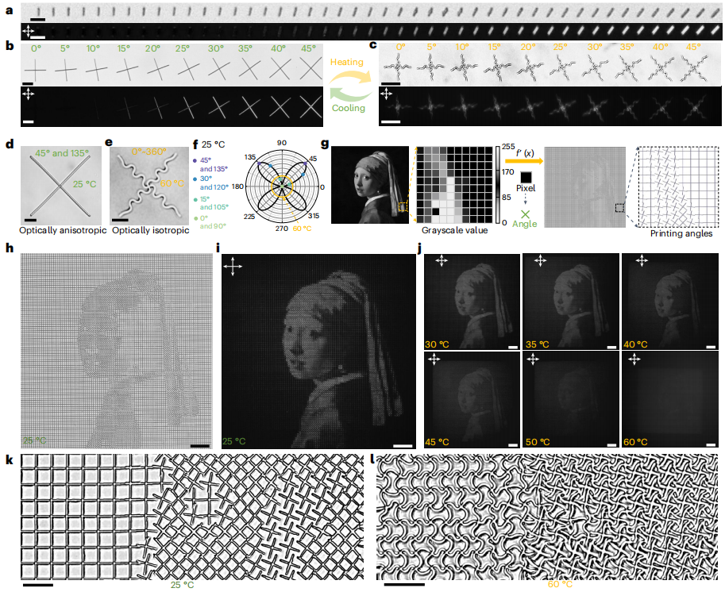
Task: Click the green Cooling curved arrow
Action: point(350,94)
